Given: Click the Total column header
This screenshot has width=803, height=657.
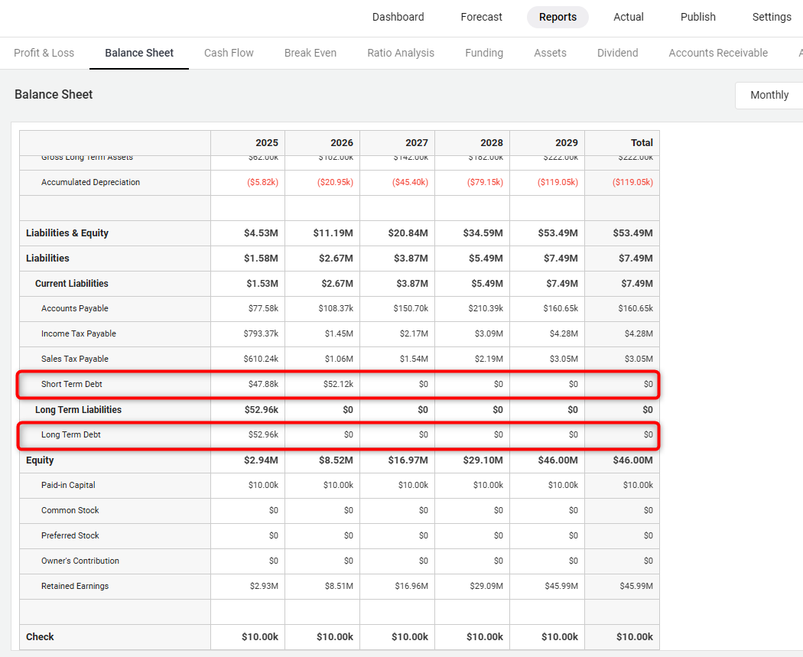Looking at the screenshot, I should [x=641, y=142].
